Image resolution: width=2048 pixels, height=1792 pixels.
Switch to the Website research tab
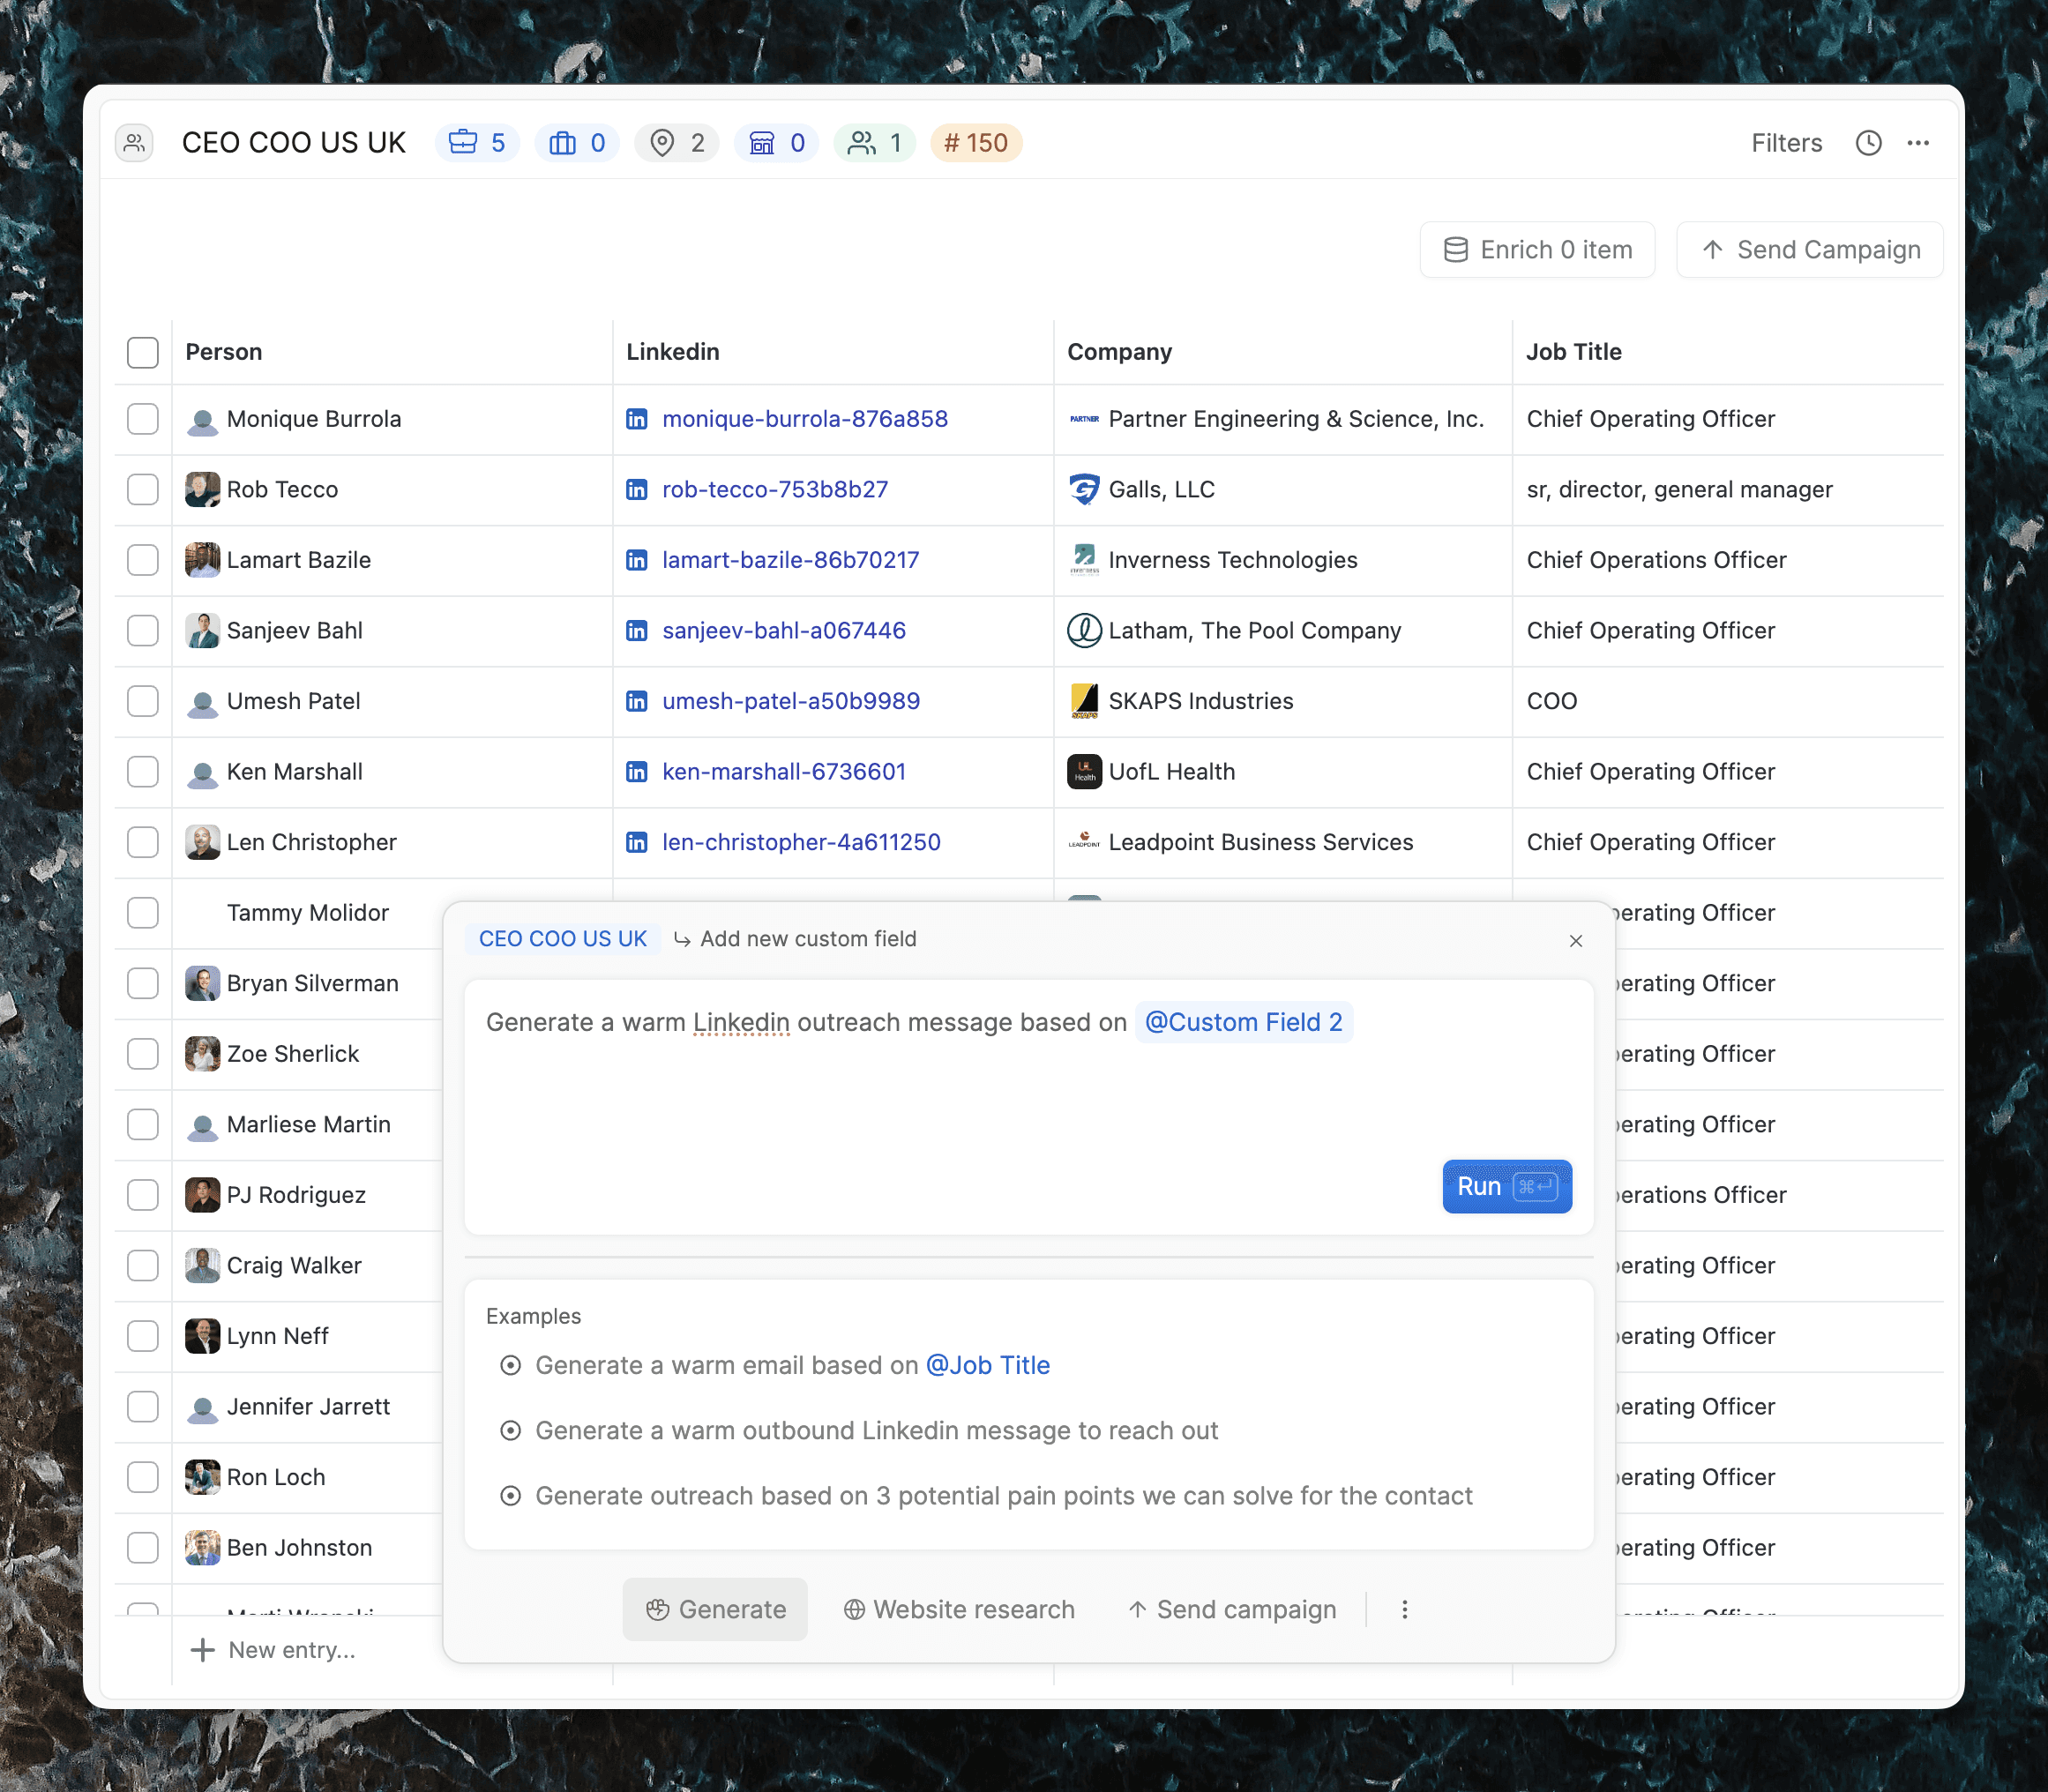(959, 1609)
